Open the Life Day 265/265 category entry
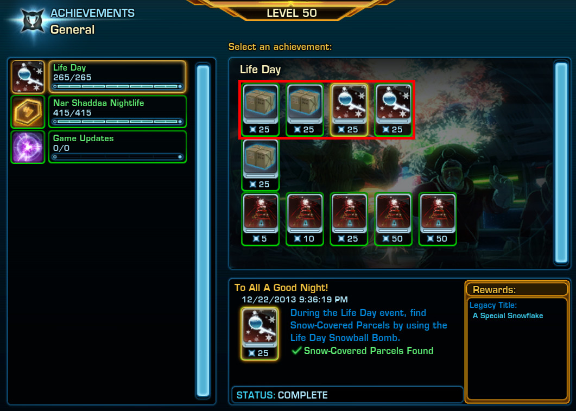This screenshot has height=411, width=576. [118, 77]
